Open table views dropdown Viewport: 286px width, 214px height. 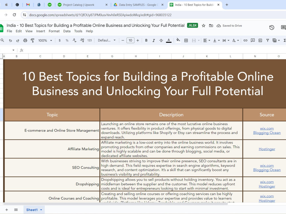tap(276, 41)
